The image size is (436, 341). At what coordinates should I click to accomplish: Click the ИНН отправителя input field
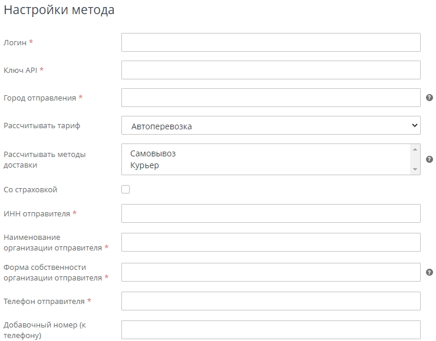coord(270,213)
